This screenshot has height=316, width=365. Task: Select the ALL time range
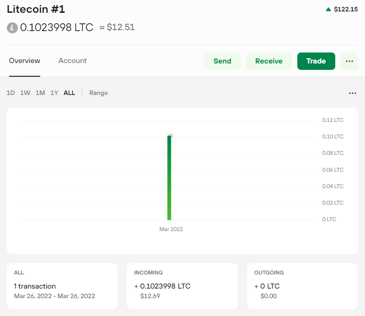tap(70, 93)
